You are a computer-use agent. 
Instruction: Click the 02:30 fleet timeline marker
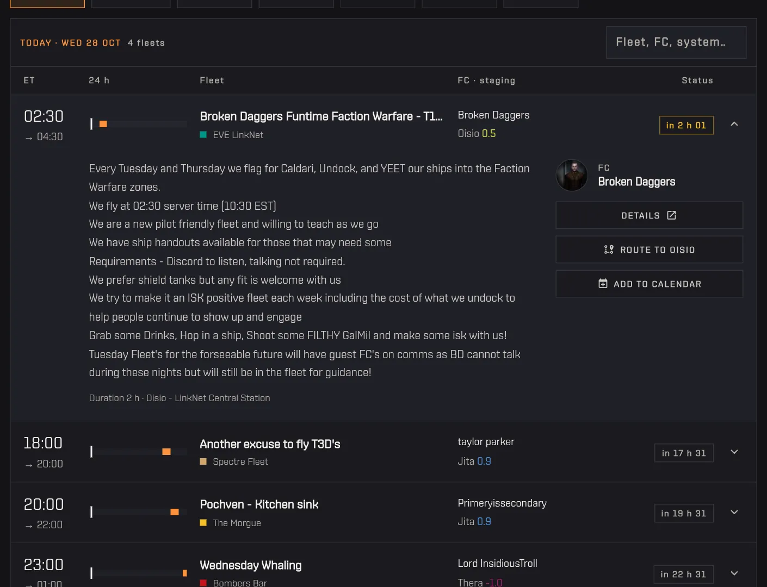(x=103, y=124)
